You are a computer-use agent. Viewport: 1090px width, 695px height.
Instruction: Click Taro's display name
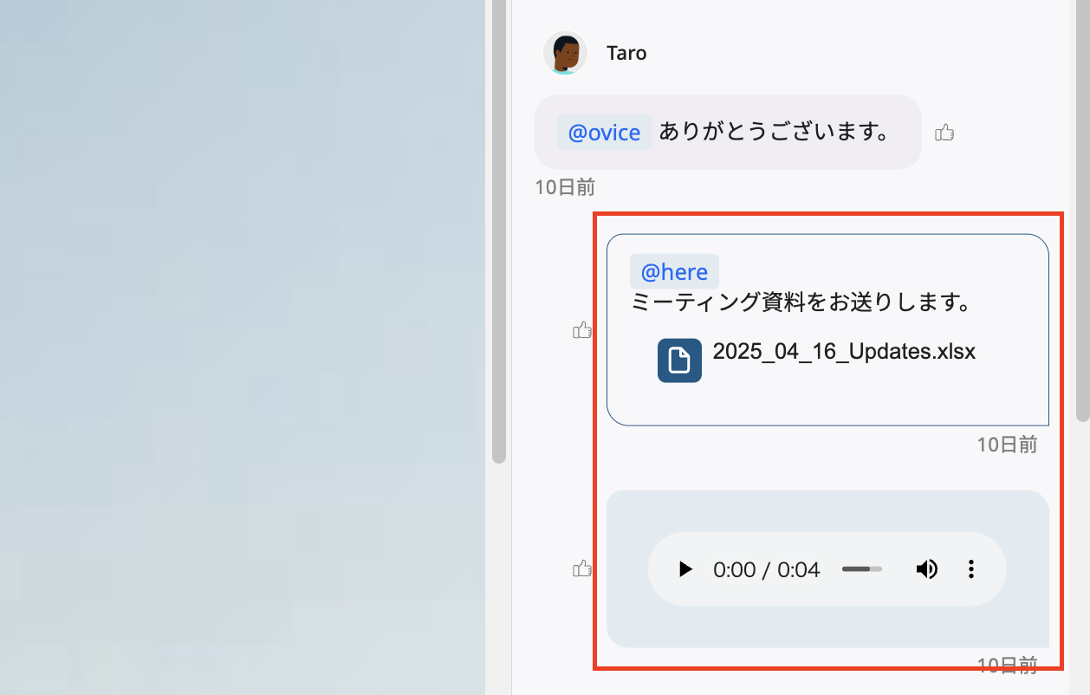point(626,53)
